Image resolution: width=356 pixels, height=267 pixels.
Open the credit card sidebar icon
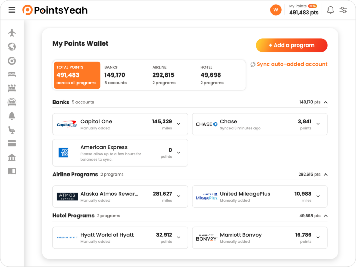12,144
